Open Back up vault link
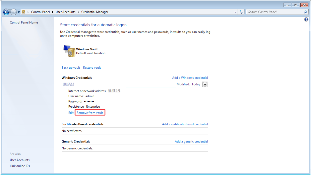This screenshot has width=311, height=175. [71, 68]
